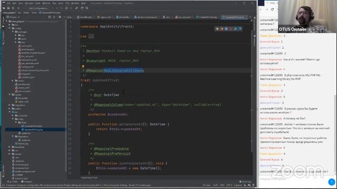This screenshot has height=189, width=337.
Task: Select jms_serializer.yaml in project tree
Action: point(28,64)
